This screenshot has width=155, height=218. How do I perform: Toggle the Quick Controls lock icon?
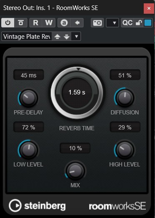(139, 22)
